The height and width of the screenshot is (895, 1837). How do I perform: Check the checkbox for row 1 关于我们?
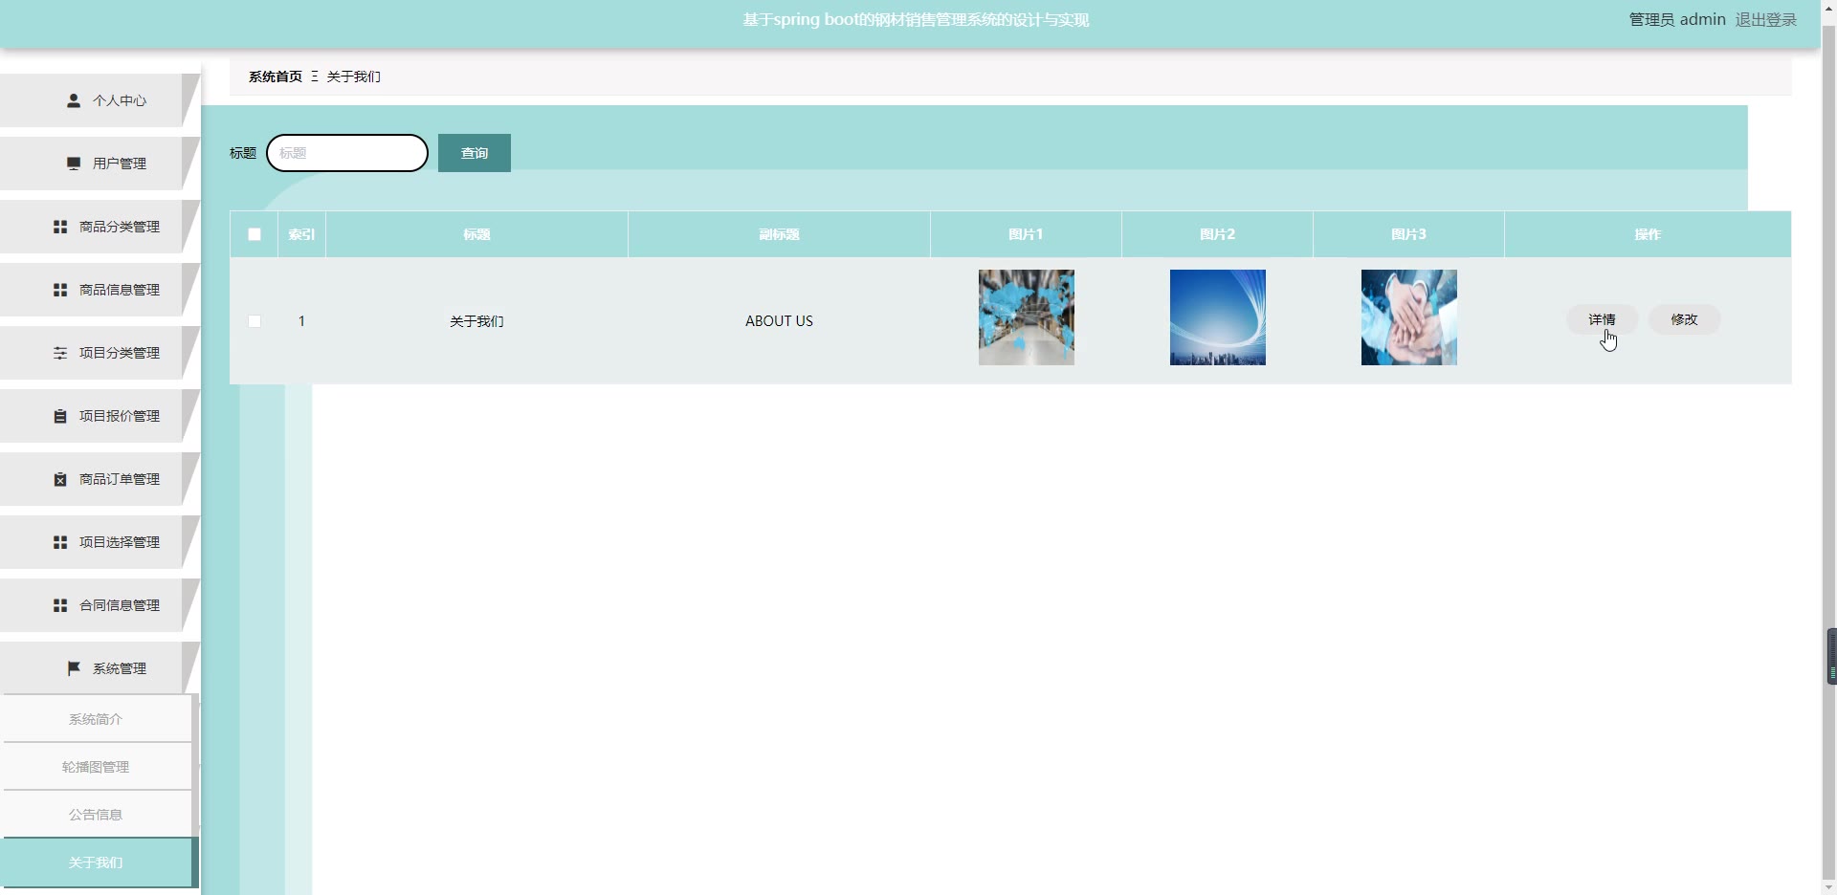pyautogui.click(x=255, y=321)
